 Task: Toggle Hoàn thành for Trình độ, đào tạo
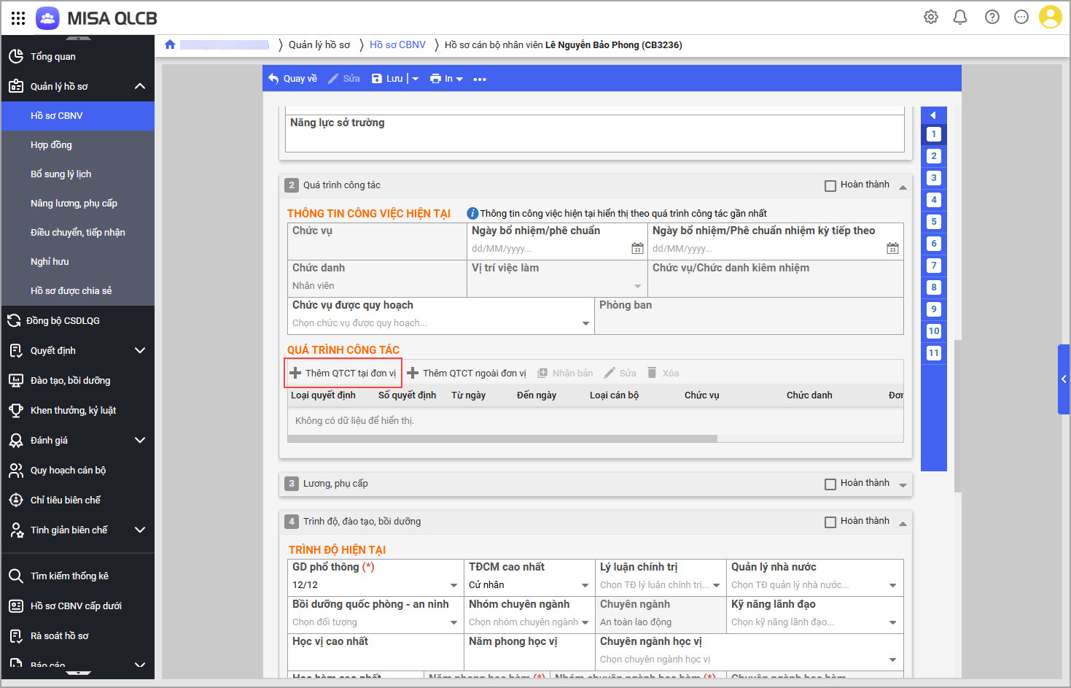[x=830, y=522]
